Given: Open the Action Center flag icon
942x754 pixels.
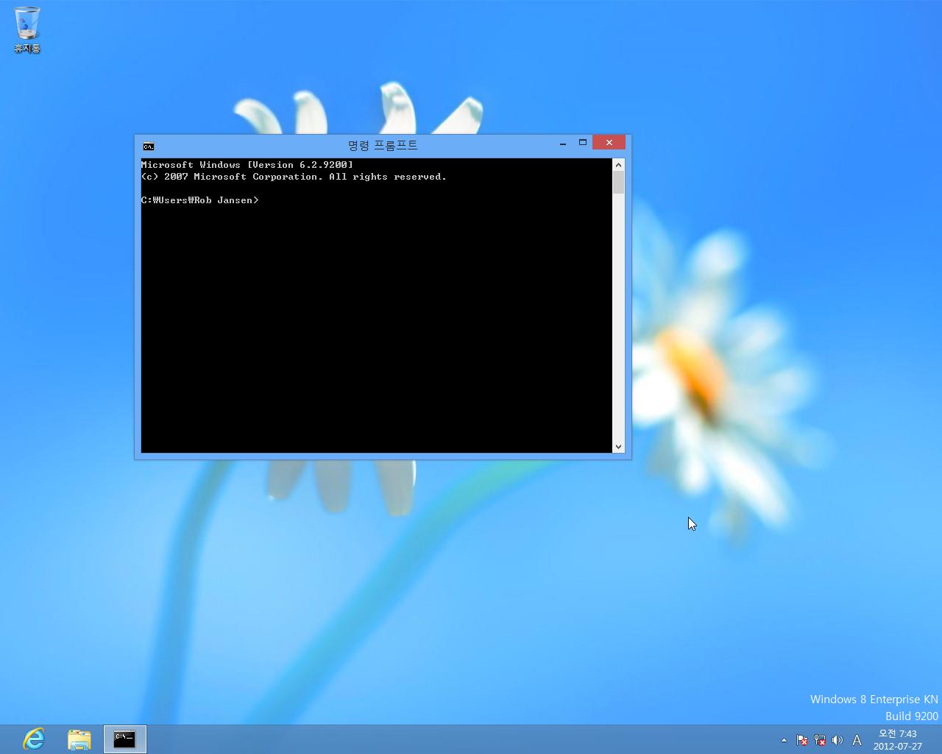Looking at the screenshot, I should click(802, 740).
